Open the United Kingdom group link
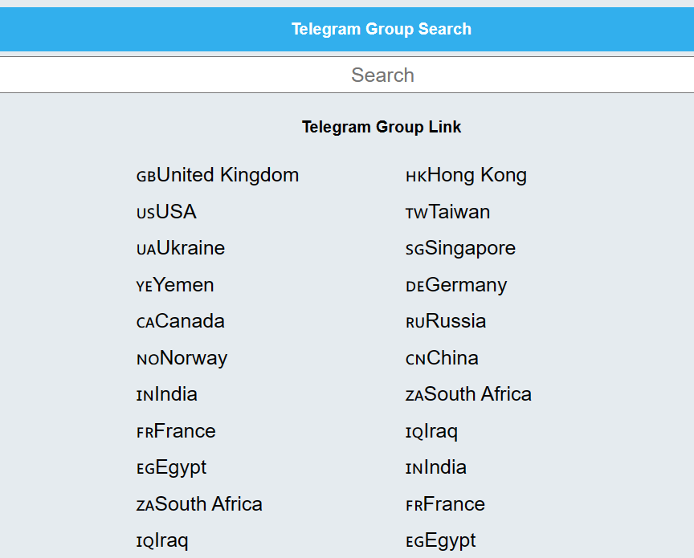 tap(218, 175)
